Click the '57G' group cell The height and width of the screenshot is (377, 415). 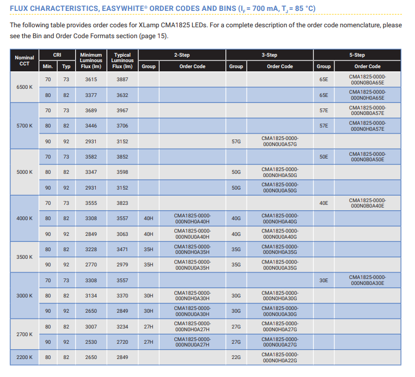point(236,142)
